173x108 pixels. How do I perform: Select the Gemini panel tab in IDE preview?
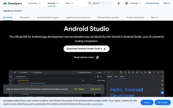tap(110, 76)
